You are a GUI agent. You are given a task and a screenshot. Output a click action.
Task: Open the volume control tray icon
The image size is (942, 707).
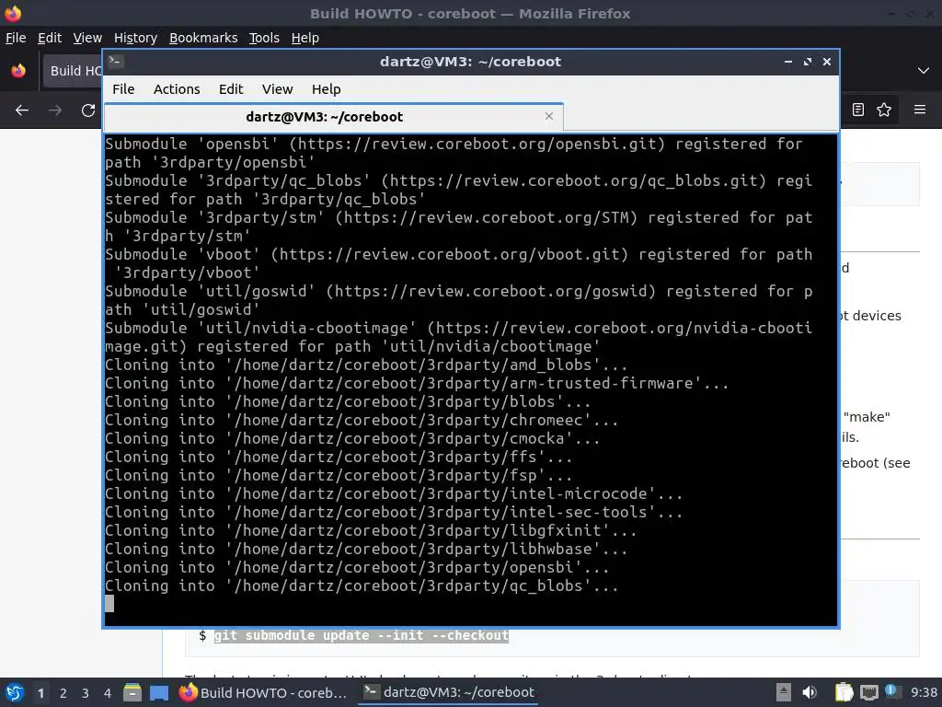pos(810,692)
